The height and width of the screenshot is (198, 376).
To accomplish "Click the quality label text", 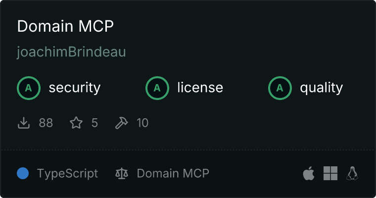I will [322, 88].
